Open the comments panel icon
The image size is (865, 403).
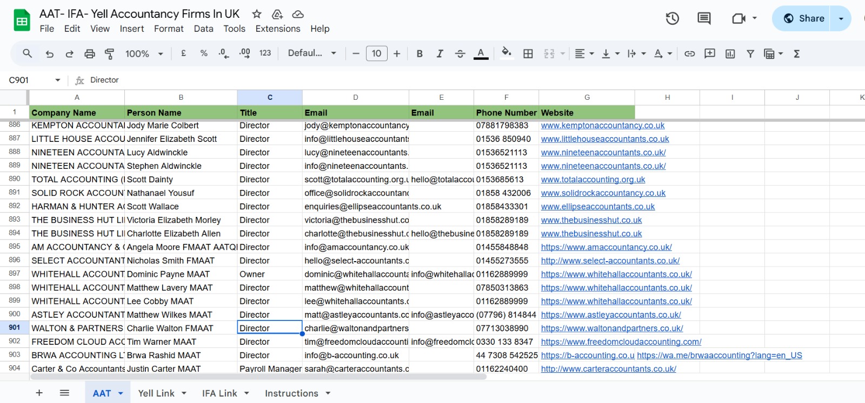coord(704,18)
